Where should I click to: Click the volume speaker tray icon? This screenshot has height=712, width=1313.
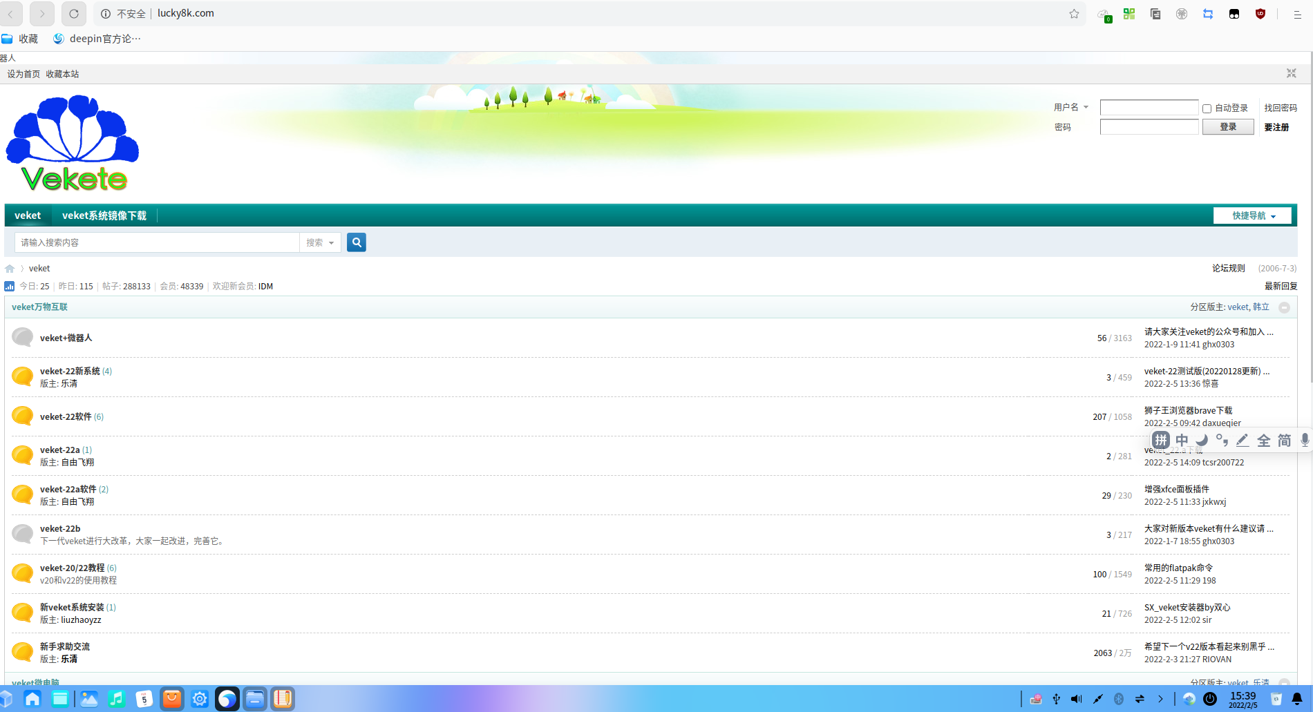click(1077, 699)
